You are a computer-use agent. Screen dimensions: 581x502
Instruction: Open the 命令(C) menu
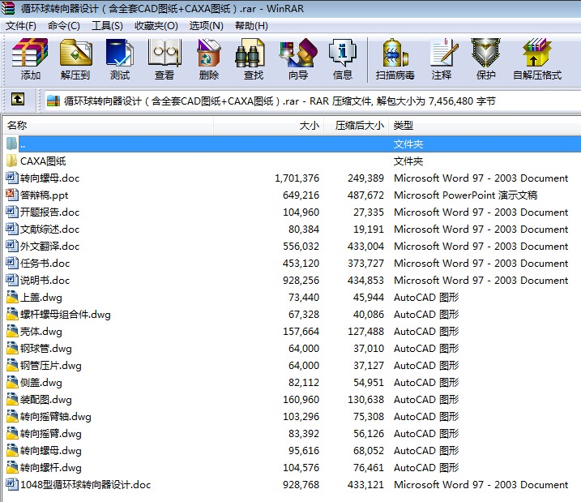64,26
